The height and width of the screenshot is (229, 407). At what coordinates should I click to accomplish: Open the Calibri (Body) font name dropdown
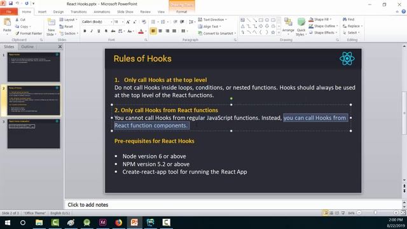pyautogui.click(x=111, y=22)
